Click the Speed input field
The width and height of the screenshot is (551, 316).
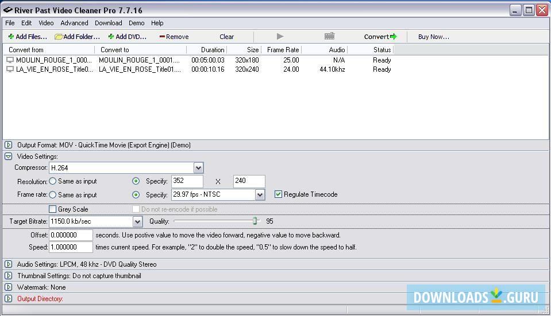click(71, 247)
